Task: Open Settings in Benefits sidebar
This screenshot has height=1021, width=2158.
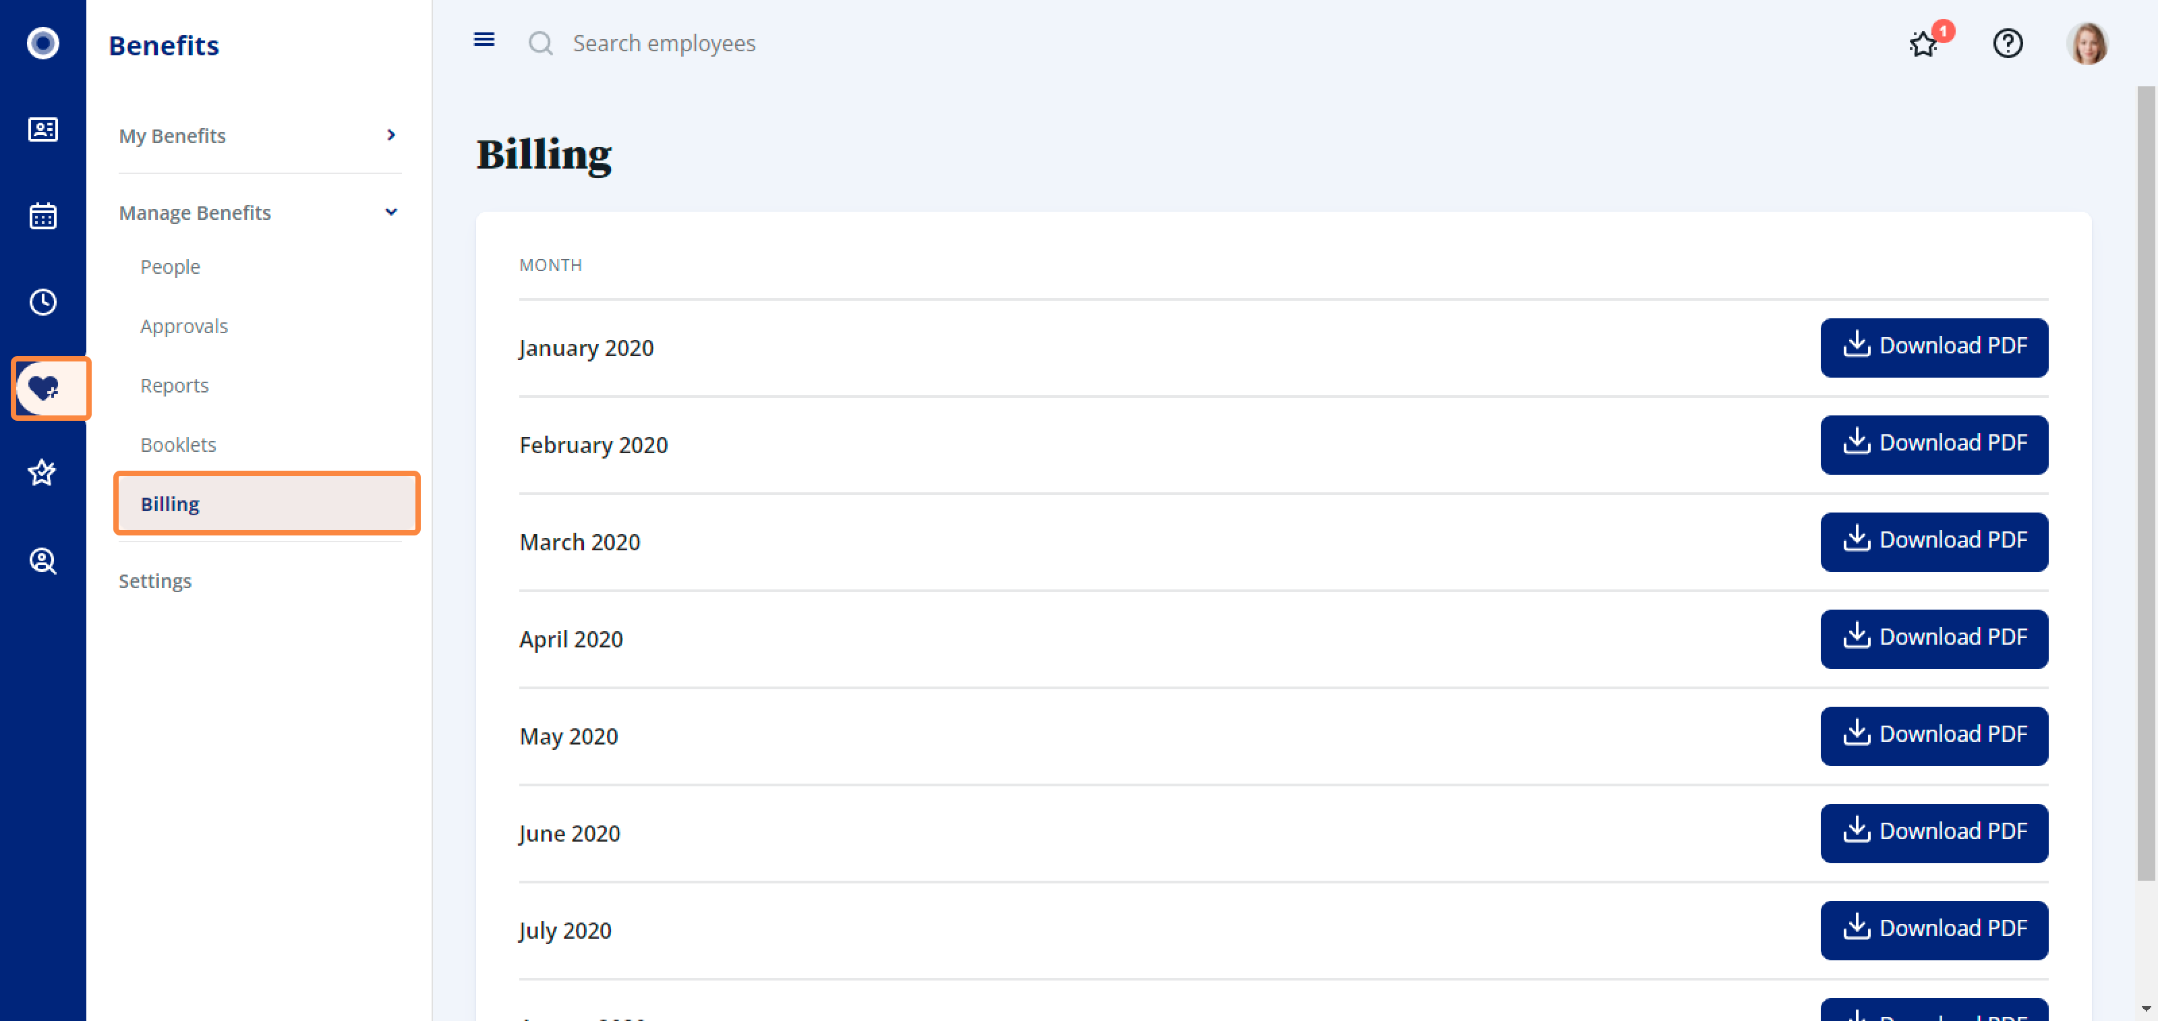Action: [155, 581]
